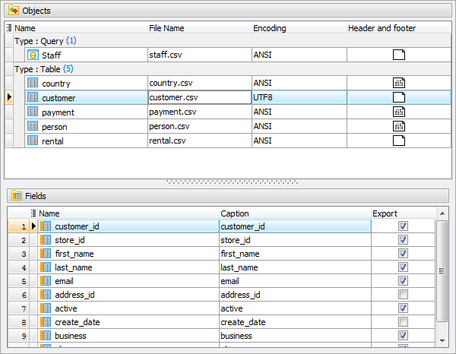The width and height of the screenshot is (456, 354).
Task: Sort fields by Export column header
Action: [x=403, y=213]
